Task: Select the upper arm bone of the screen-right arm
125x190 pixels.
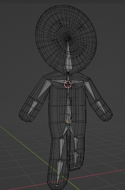Action: (x=91, y=91)
